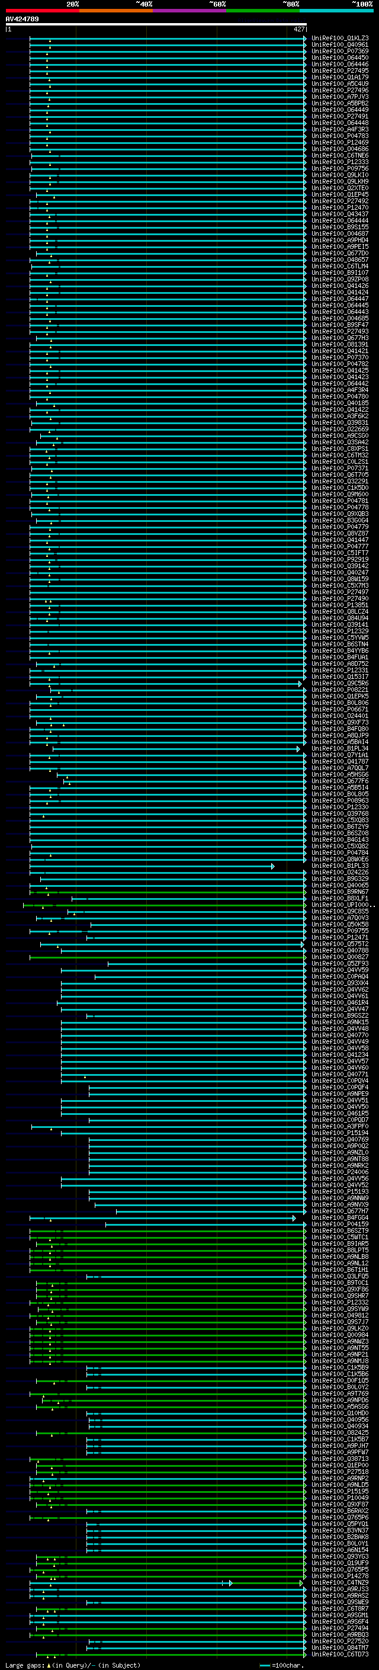Open the UniRef100_Q40065 hit
The image size is (379, 1670).
[x=340, y=886]
